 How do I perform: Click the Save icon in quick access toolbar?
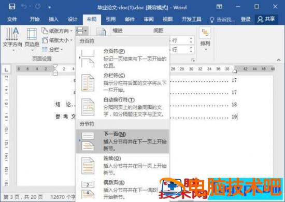[12, 7]
